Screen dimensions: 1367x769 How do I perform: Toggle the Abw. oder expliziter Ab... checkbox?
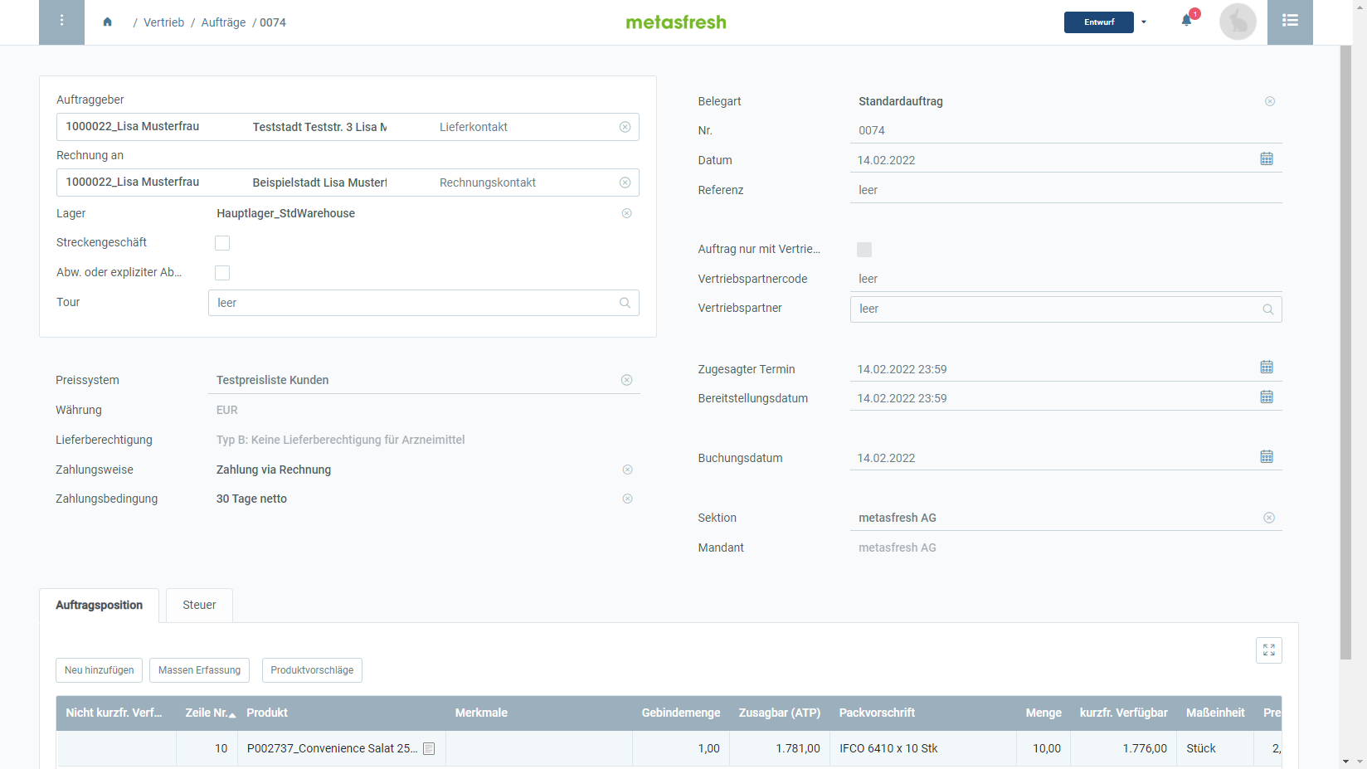[x=222, y=273]
